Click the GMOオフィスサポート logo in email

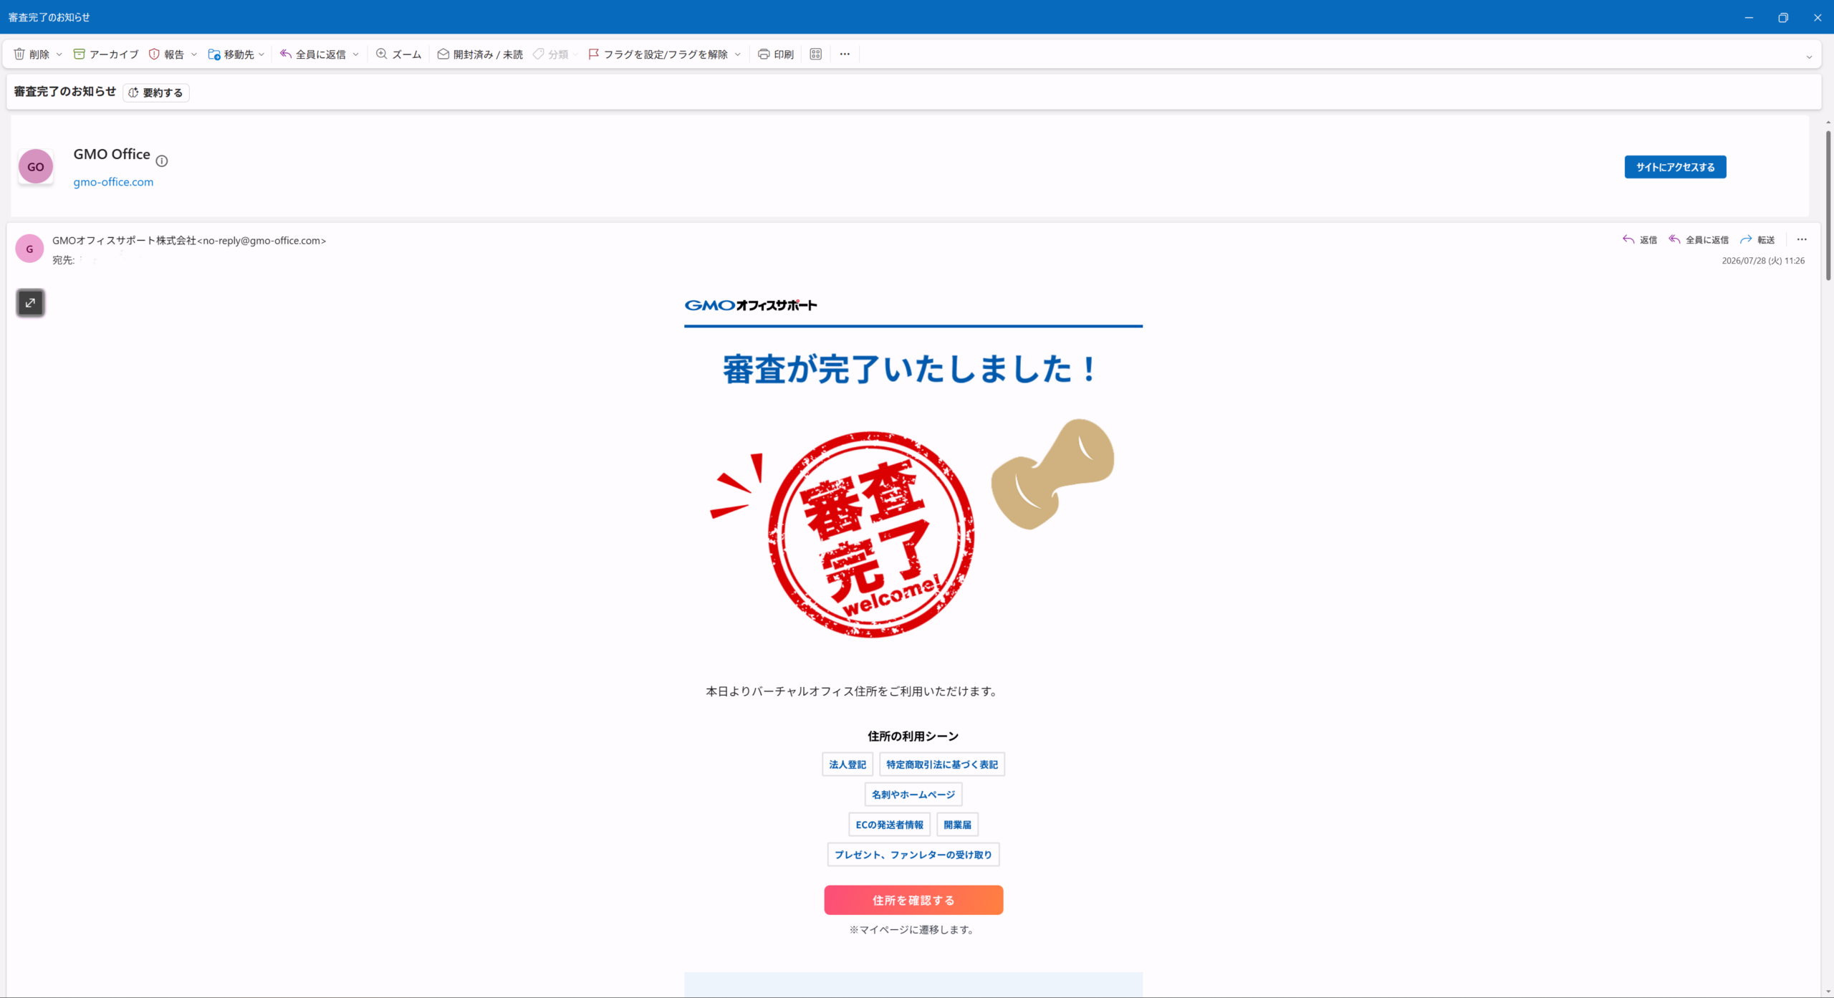coord(751,305)
